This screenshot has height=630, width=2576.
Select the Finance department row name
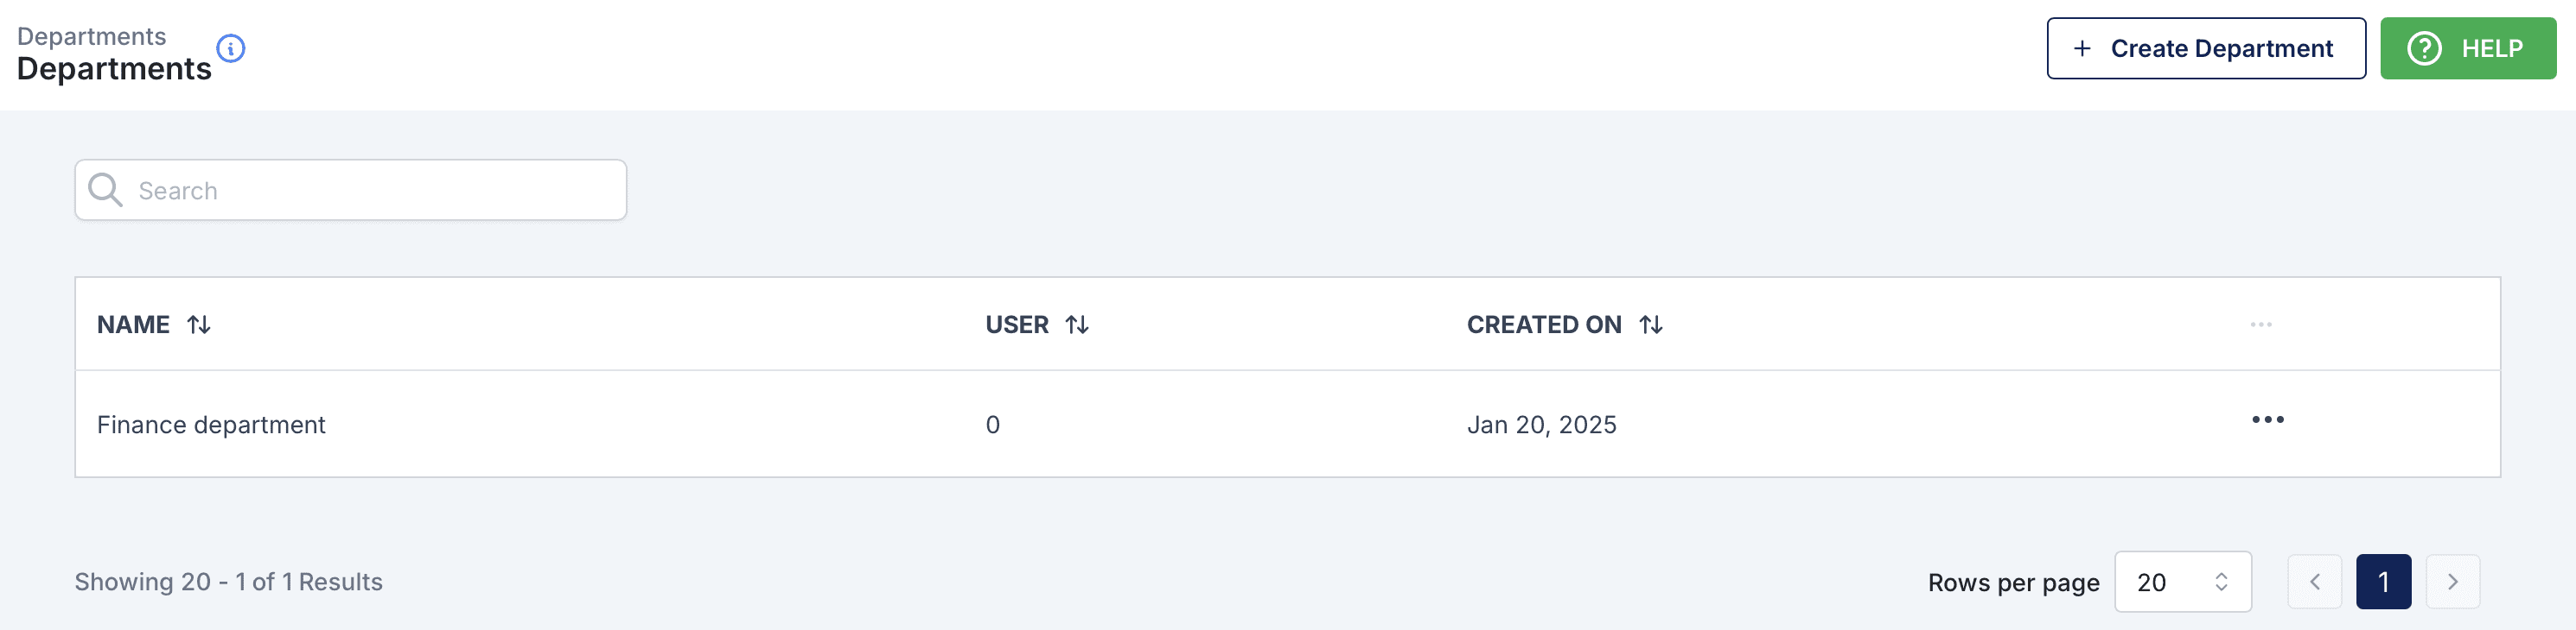click(211, 425)
